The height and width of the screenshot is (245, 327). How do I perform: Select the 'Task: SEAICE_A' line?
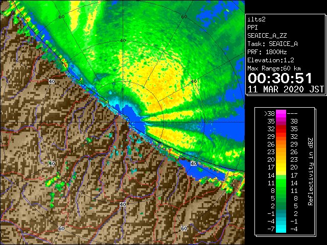(272, 44)
